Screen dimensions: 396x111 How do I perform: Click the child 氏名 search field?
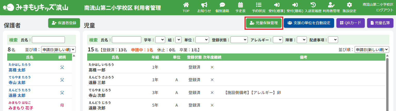126,40
